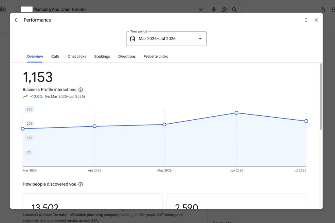
Task: Start voice search with microphone icon
Action: point(214,10)
